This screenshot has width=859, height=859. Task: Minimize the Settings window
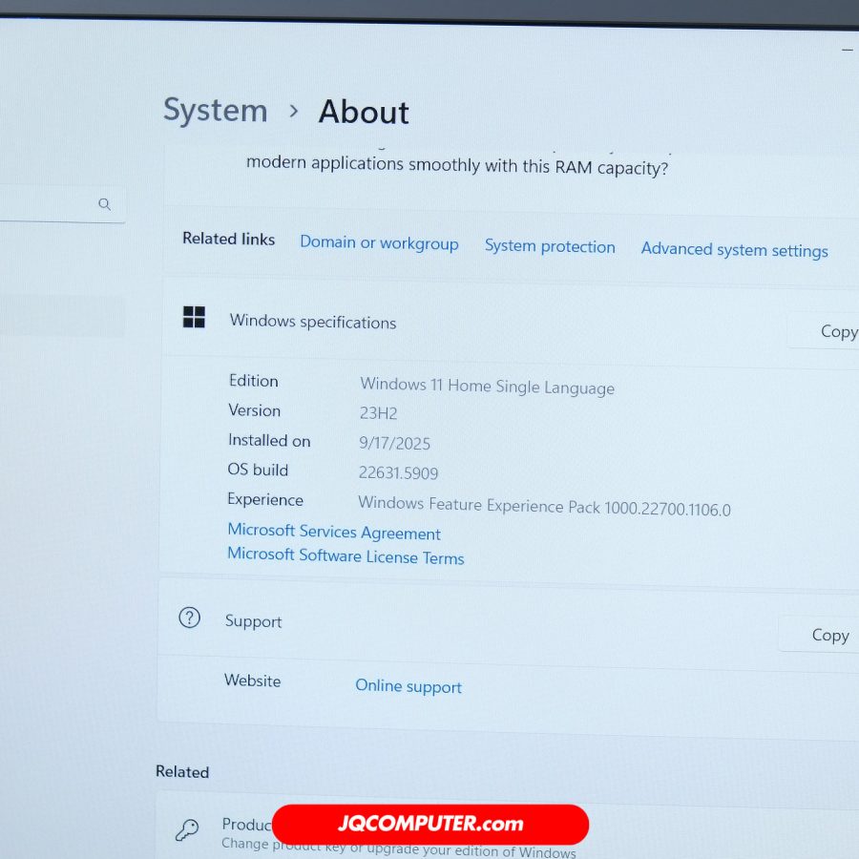[847, 50]
